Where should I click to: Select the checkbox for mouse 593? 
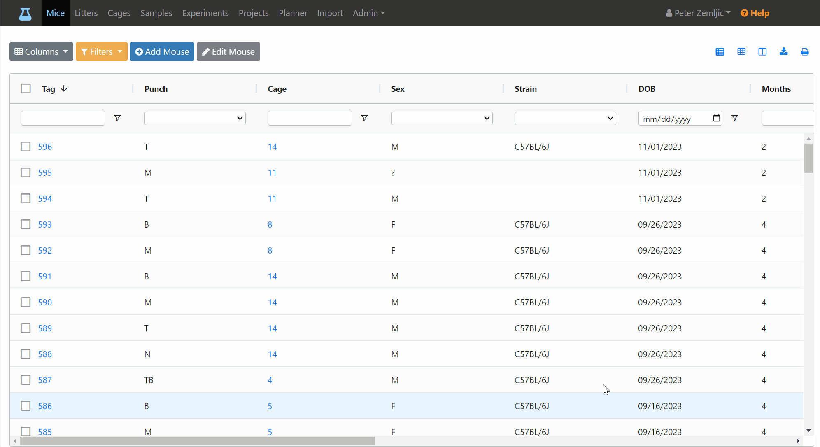point(26,224)
